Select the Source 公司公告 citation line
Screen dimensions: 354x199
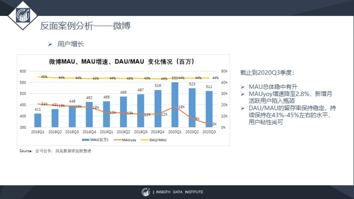pos(55,151)
